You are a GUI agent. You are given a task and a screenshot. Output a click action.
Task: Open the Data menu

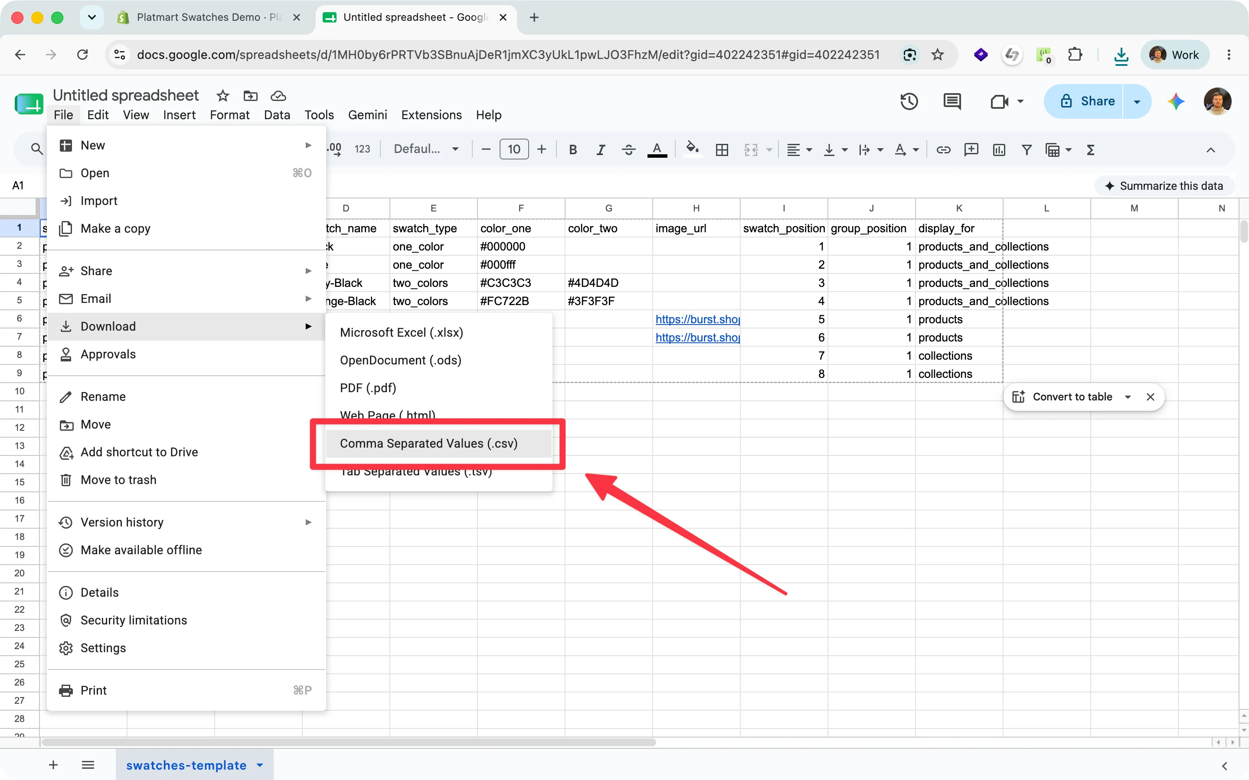(x=277, y=114)
